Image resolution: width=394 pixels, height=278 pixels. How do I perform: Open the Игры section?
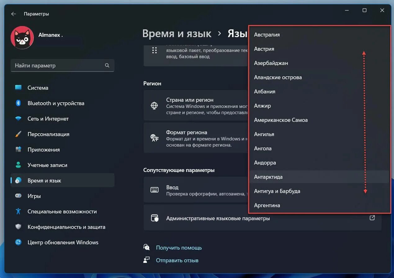click(x=62, y=196)
